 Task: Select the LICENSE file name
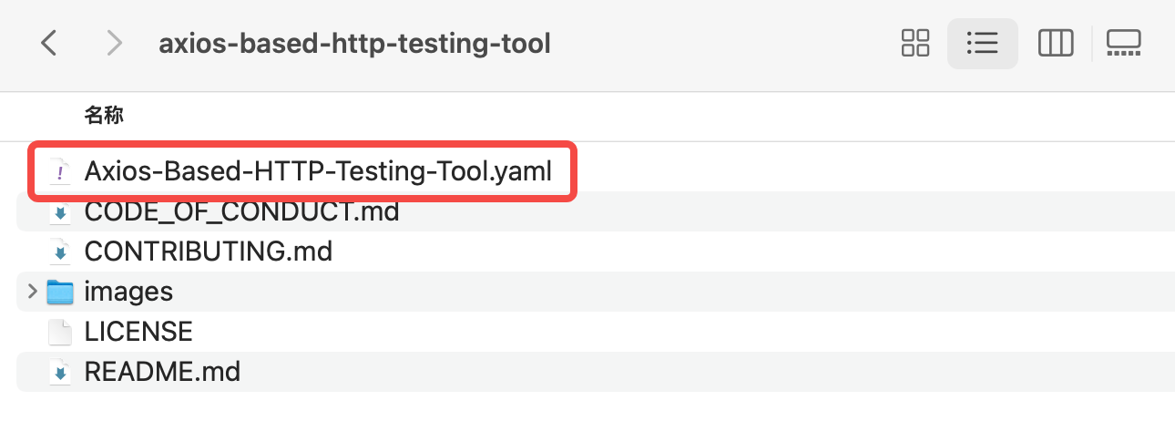point(138,332)
